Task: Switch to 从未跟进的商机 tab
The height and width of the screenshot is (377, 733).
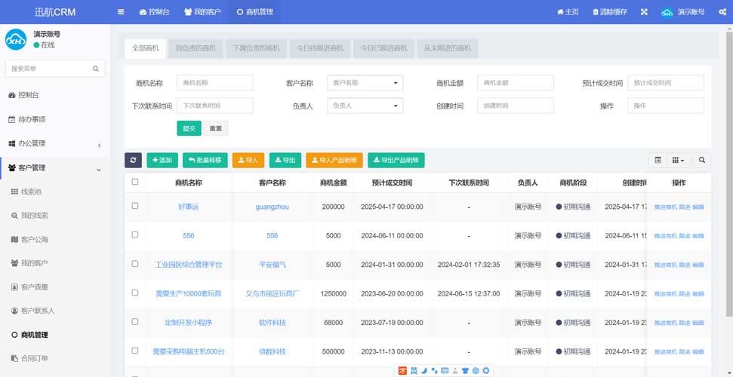Action: click(448, 48)
